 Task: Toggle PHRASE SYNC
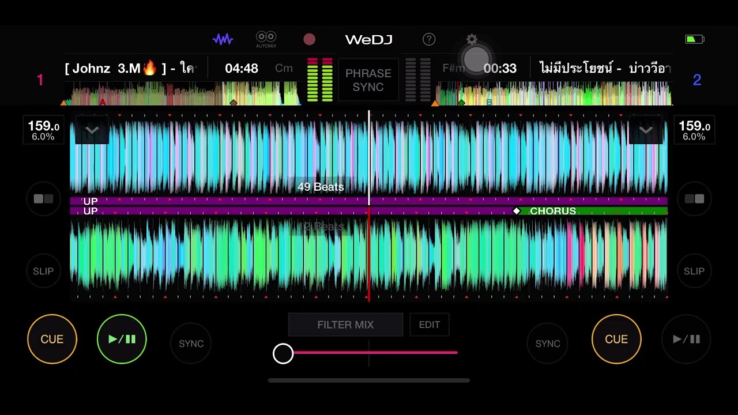[368, 80]
